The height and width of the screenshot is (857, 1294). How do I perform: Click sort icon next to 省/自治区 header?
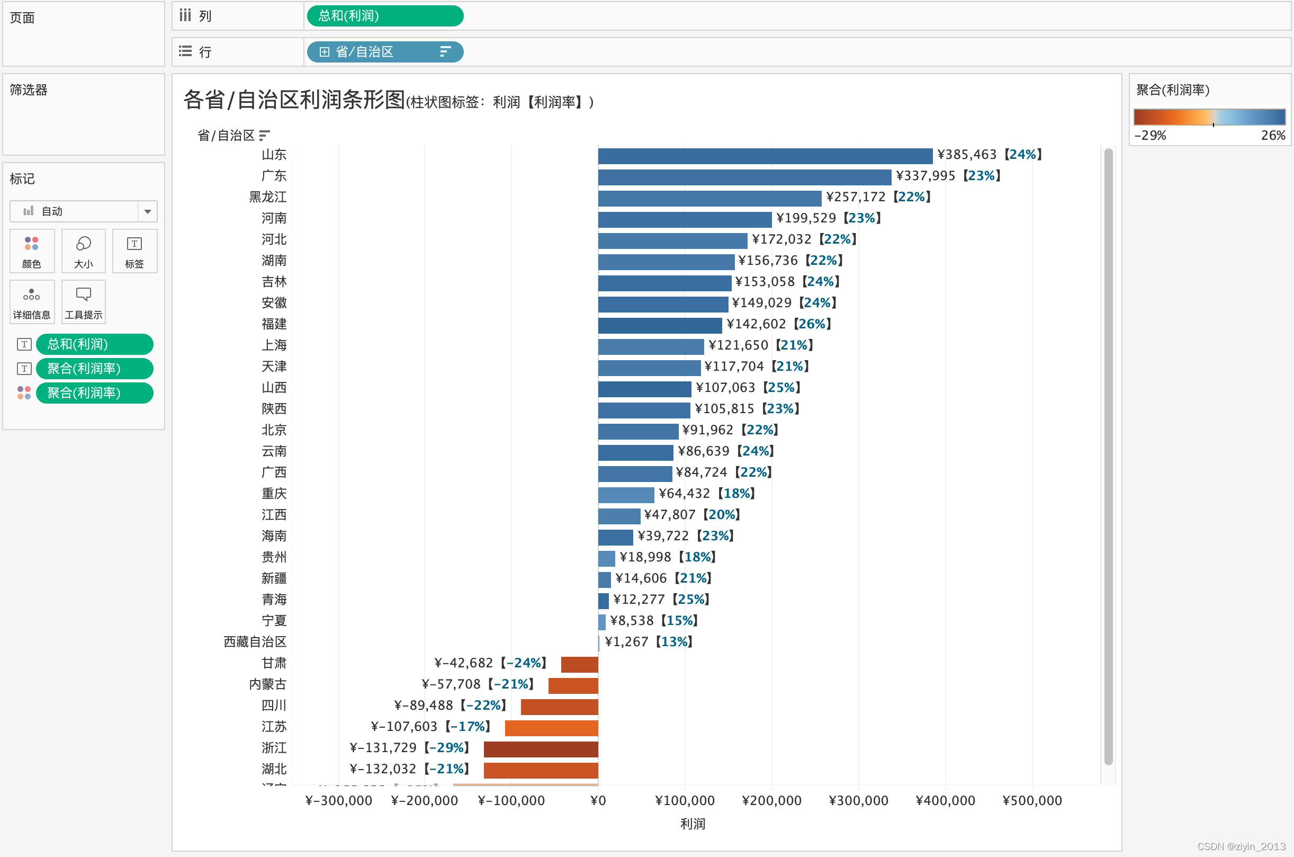click(264, 135)
